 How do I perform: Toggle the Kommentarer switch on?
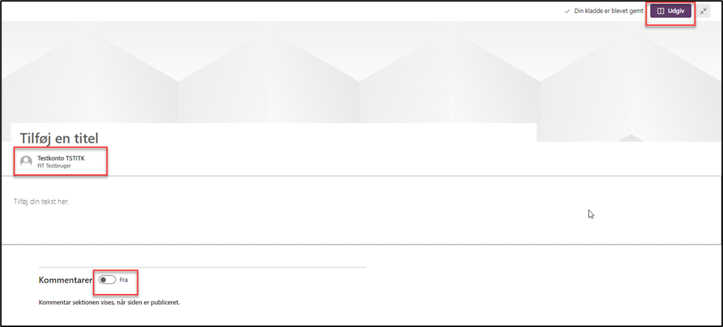coord(107,280)
